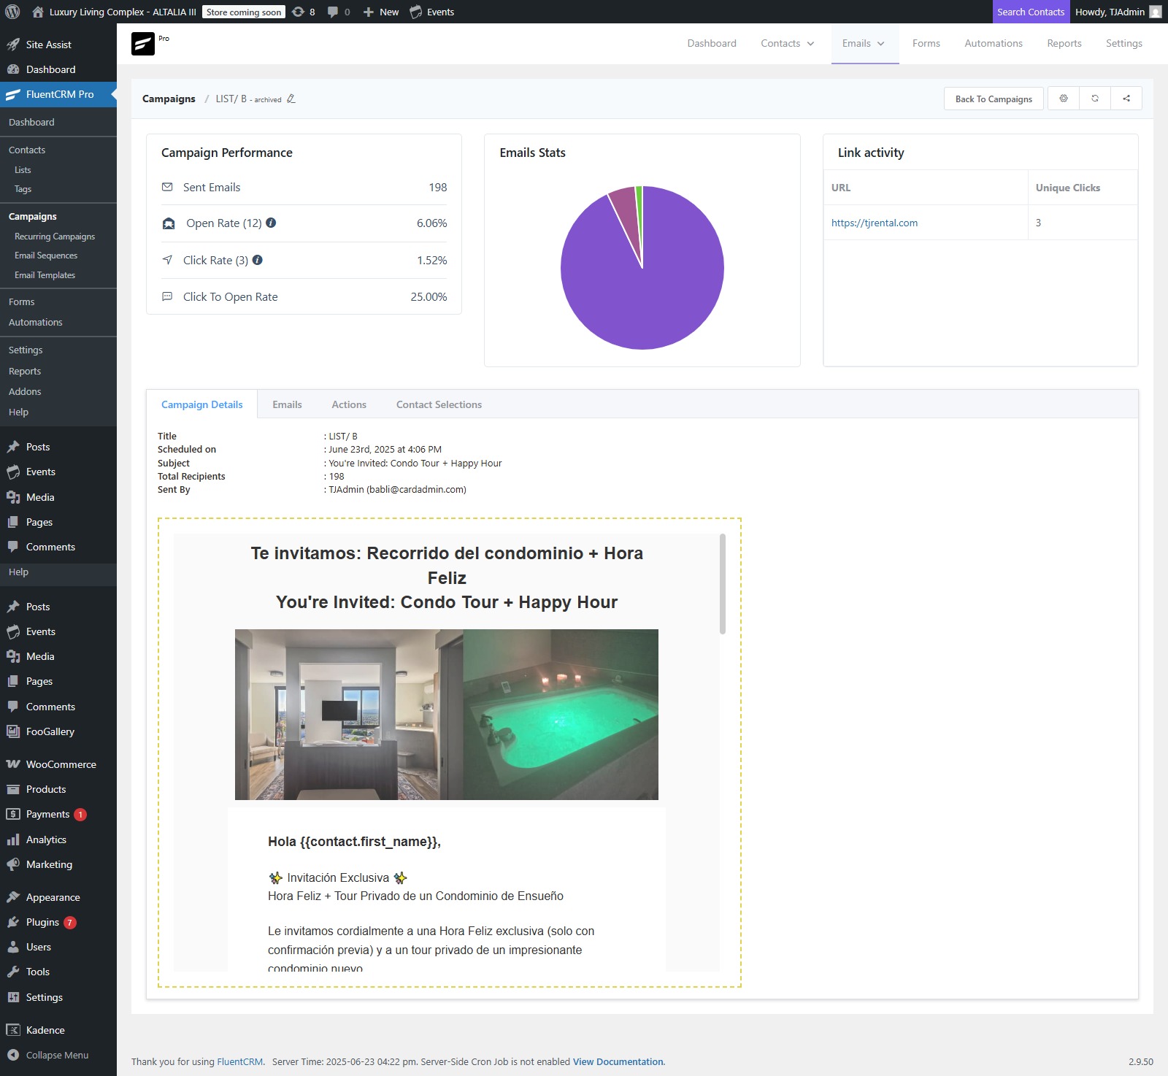Click the refresh campaign stats icon
The image size is (1168, 1076).
[1095, 99]
